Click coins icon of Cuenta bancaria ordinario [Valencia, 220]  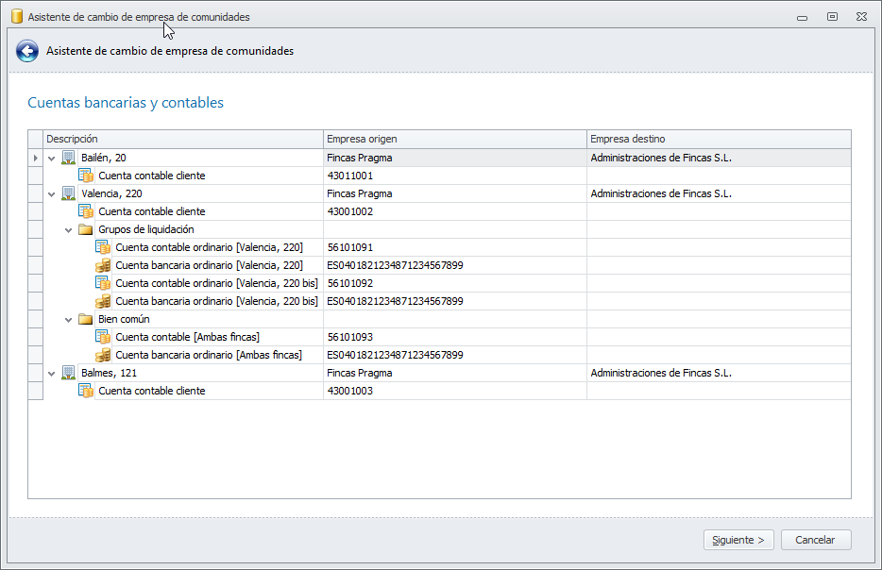(x=103, y=265)
